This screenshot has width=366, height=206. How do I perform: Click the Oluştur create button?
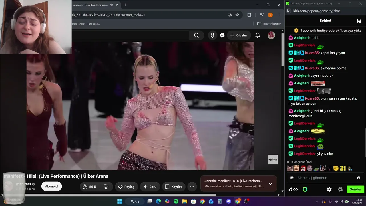tap(239, 35)
